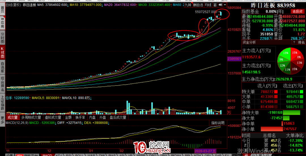This screenshot has width=306, height=156.
Task: Click the 净小单 red bar
Action: click(272, 129)
